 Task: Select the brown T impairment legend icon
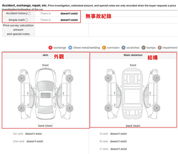pyautogui.click(x=160, y=48)
